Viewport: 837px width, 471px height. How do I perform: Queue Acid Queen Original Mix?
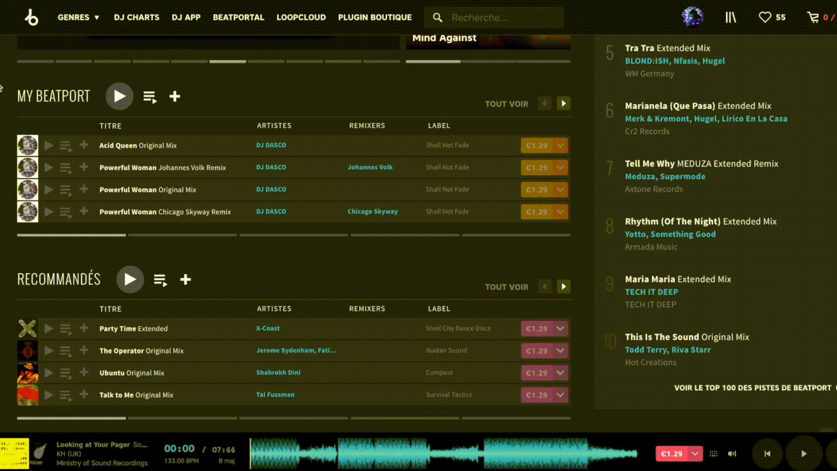pos(66,146)
